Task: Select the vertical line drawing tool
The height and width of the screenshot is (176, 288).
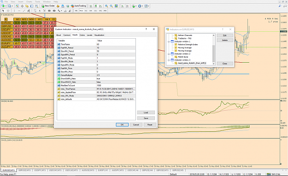Action: coord(14,11)
